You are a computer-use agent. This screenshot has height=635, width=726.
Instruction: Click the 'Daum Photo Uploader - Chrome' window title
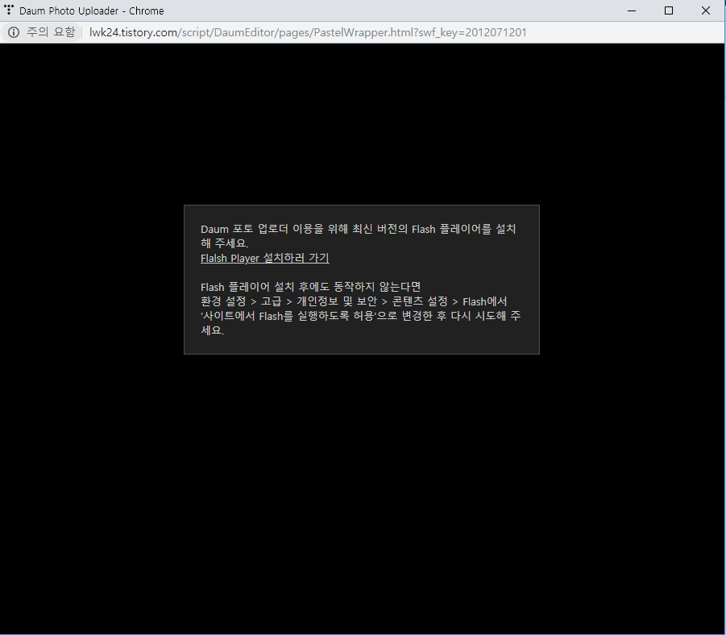point(92,10)
